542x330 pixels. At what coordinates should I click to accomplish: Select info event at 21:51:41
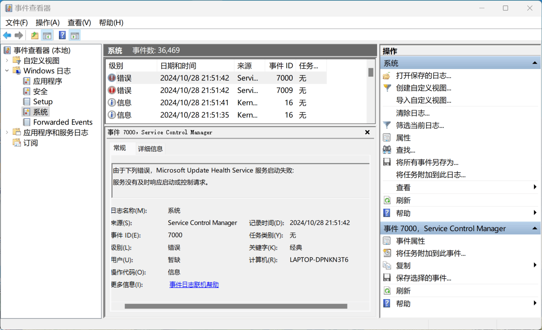(216, 103)
